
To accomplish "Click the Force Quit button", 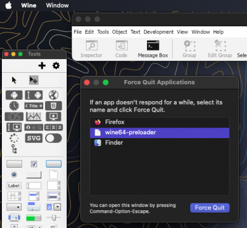I will pos(210,208).
